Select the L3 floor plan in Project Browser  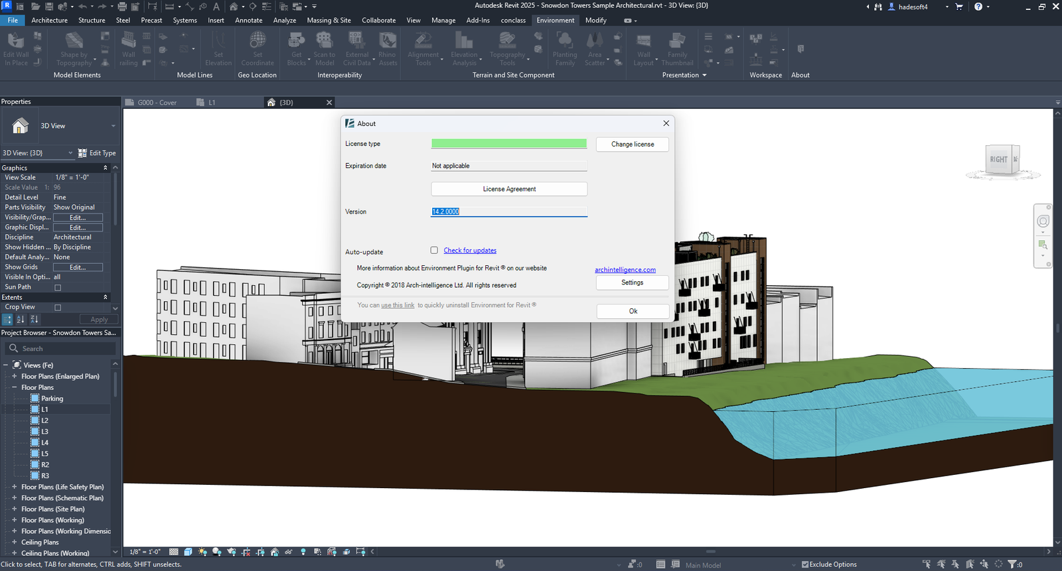(44, 432)
